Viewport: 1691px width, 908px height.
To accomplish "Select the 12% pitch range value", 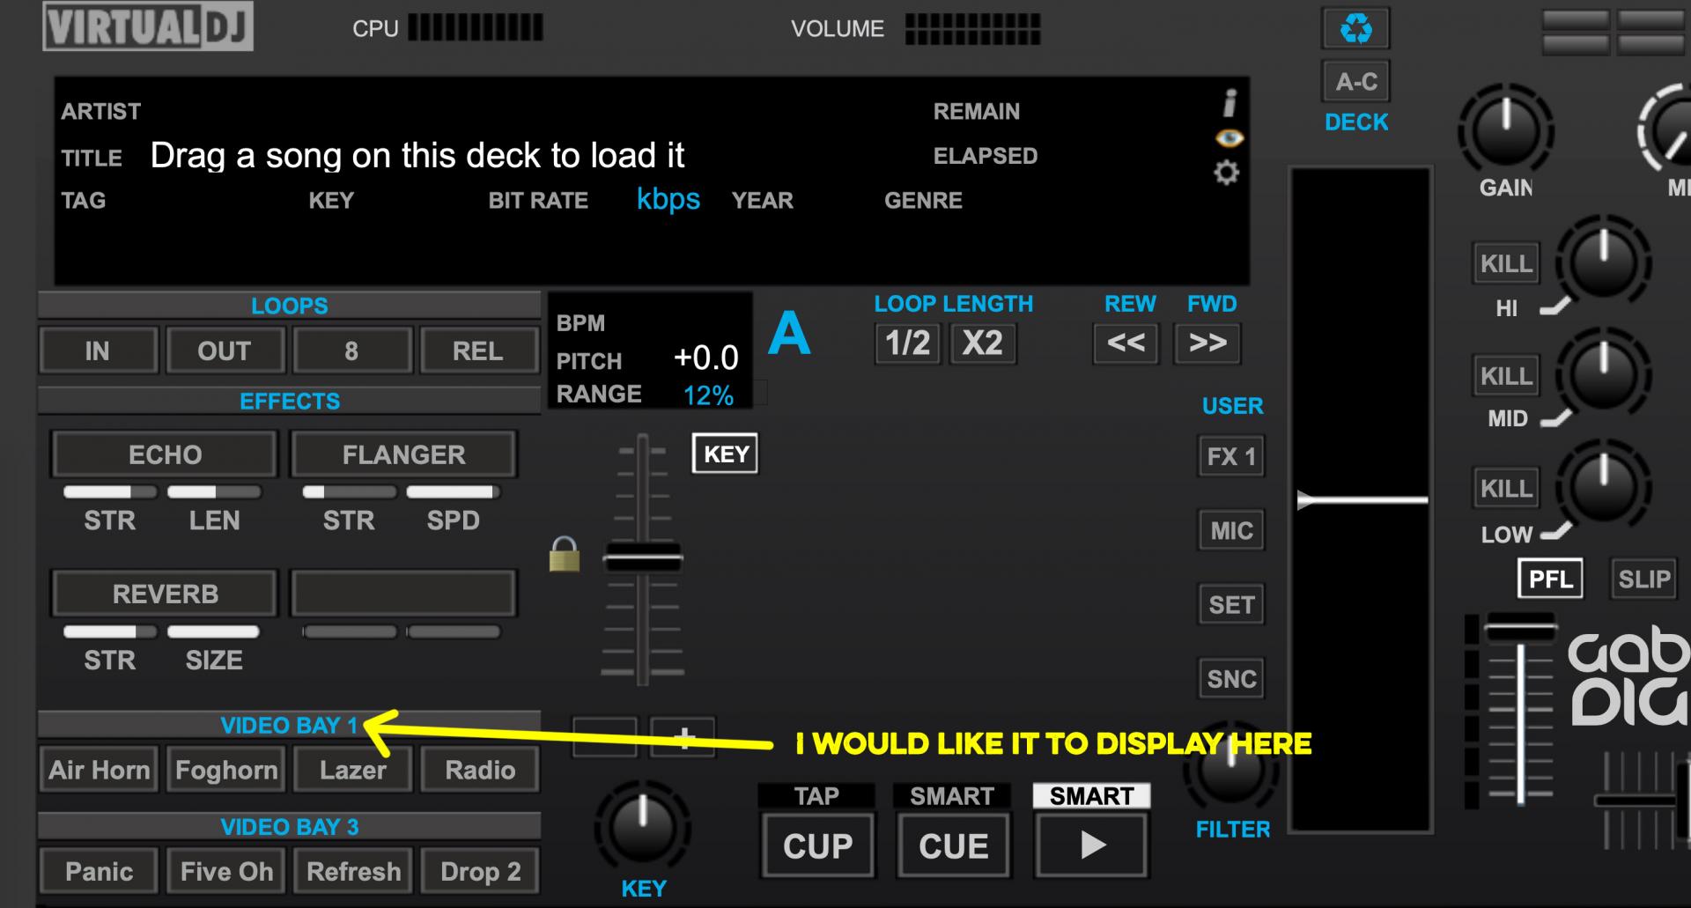I will (708, 395).
